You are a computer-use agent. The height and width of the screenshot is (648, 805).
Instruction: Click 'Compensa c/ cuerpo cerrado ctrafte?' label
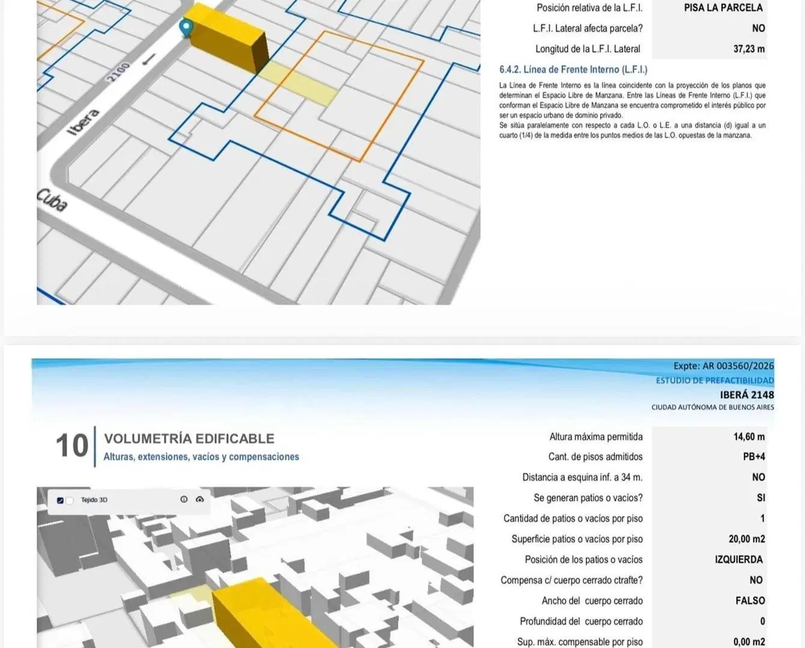tap(572, 580)
